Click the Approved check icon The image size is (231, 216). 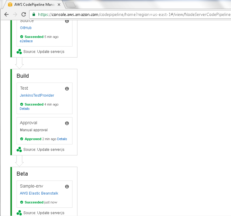tap(22, 139)
